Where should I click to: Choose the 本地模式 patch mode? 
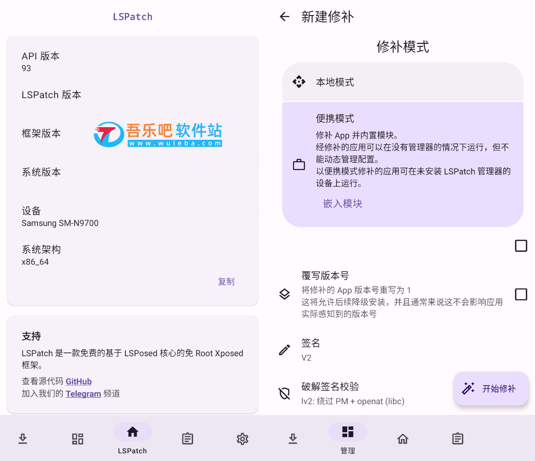403,82
